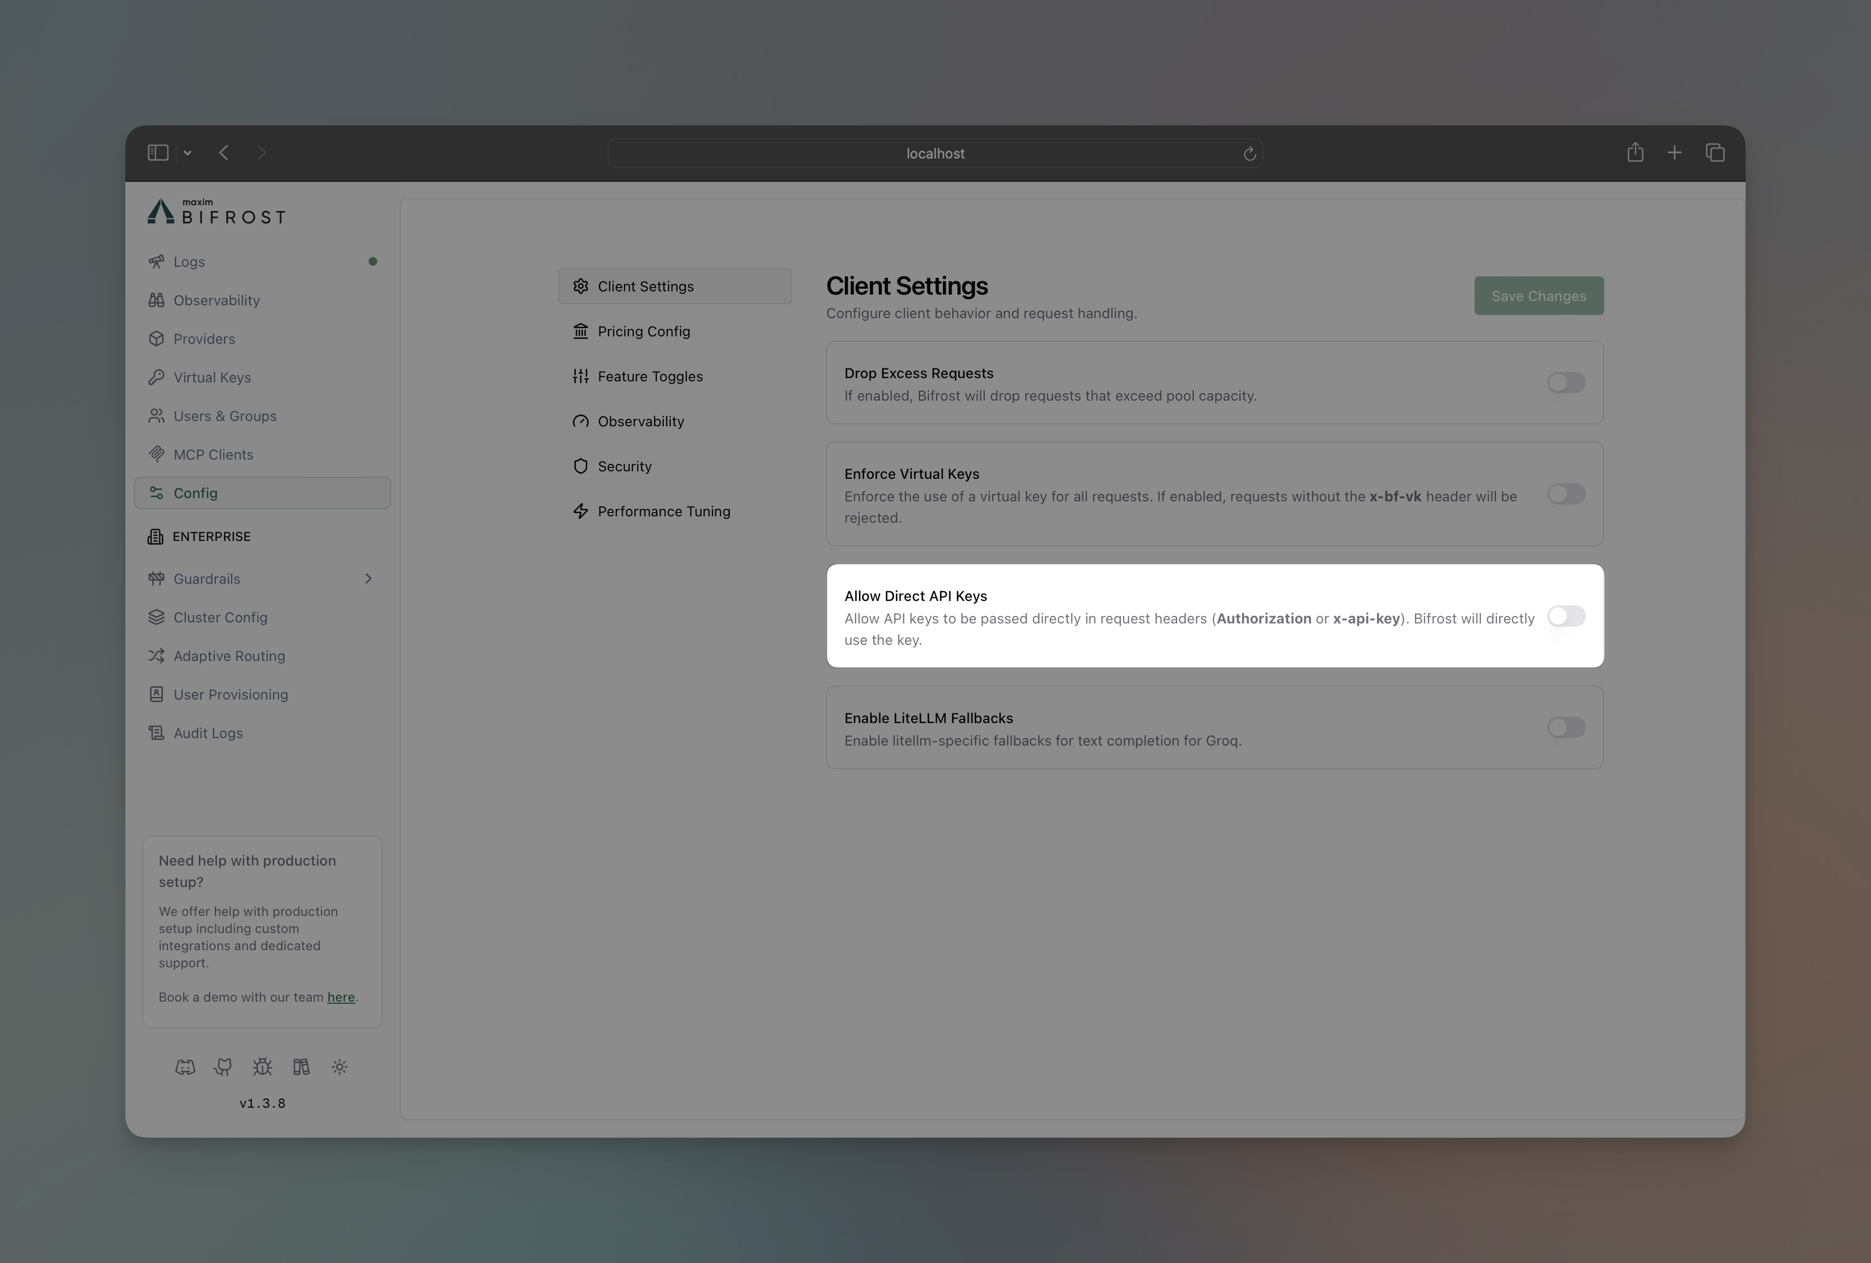Select the Security settings icon
1871x1263 pixels.
point(581,465)
